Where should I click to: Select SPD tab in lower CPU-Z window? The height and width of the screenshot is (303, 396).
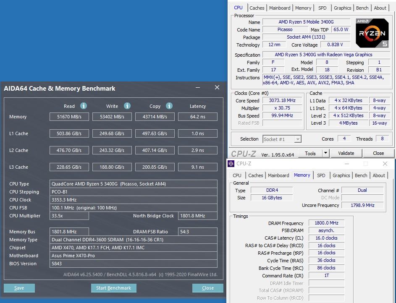[321, 175]
